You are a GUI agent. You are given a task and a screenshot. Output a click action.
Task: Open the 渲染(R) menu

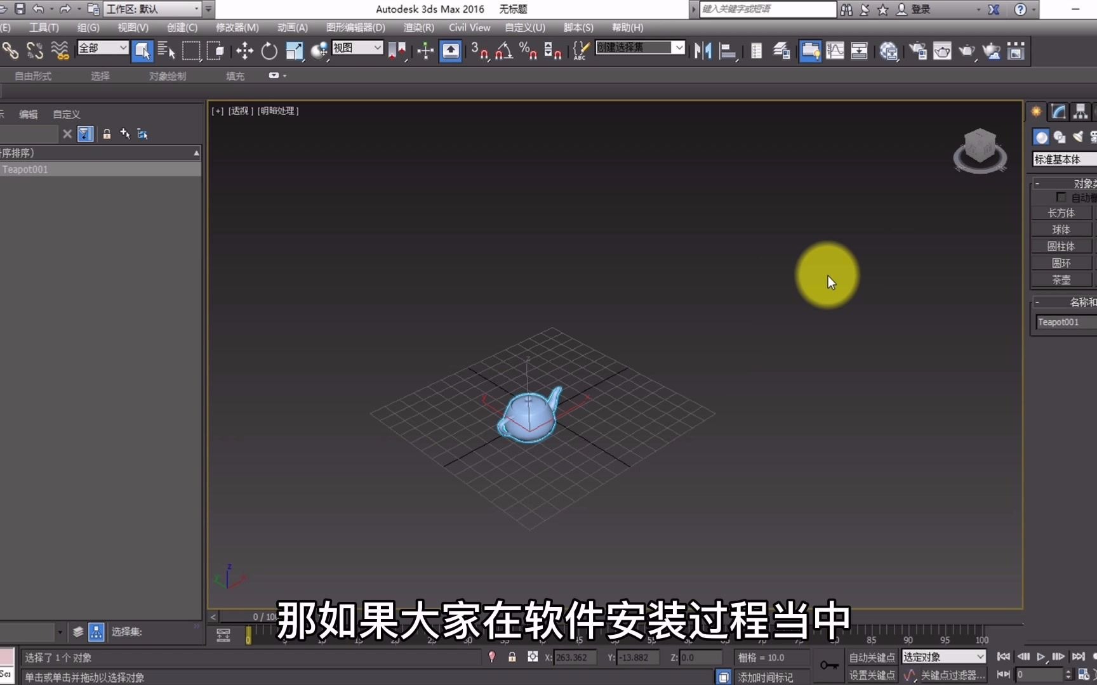[417, 27]
